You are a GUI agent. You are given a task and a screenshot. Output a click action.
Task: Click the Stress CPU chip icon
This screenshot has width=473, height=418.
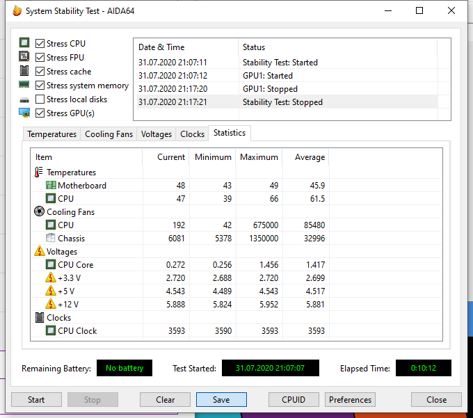[x=24, y=42]
